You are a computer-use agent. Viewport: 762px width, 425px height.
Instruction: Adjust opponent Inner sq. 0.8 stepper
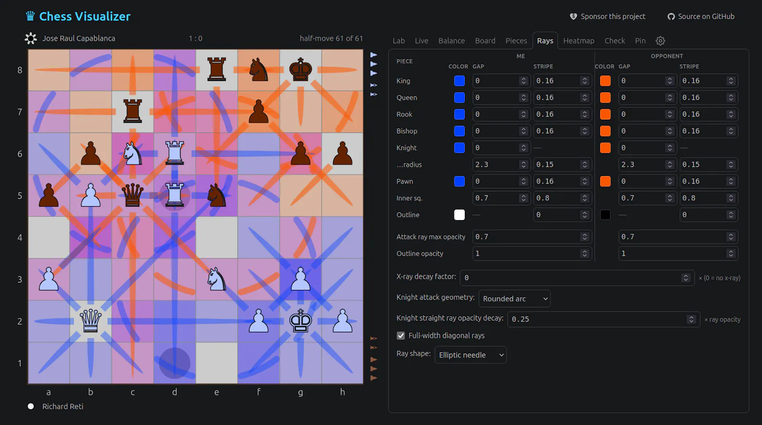[x=731, y=198]
